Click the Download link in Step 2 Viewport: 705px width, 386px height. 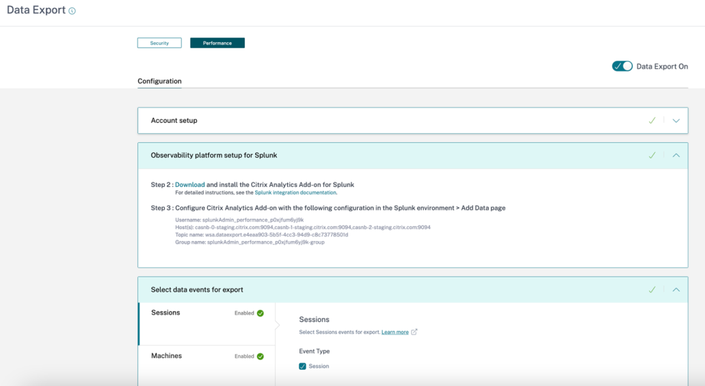point(190,184)
